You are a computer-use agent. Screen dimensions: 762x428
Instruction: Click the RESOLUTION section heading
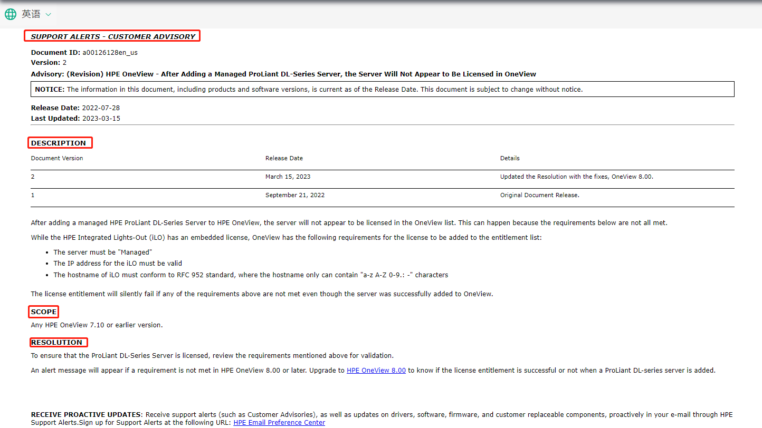[57, 343]
